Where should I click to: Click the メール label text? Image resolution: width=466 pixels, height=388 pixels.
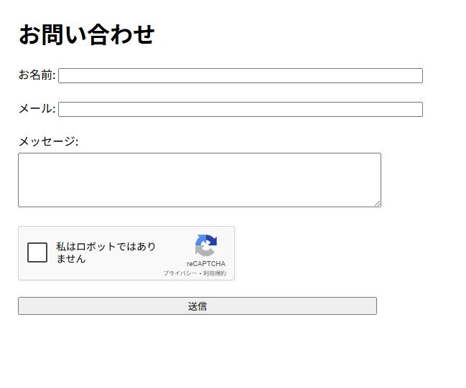pyautogui.click(x=37, y=108)
